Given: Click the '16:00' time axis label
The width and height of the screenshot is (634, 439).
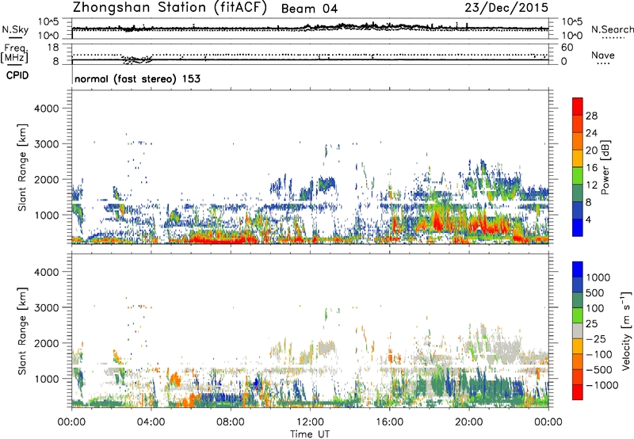Looking at the screenshot, I should pos(389,422).
